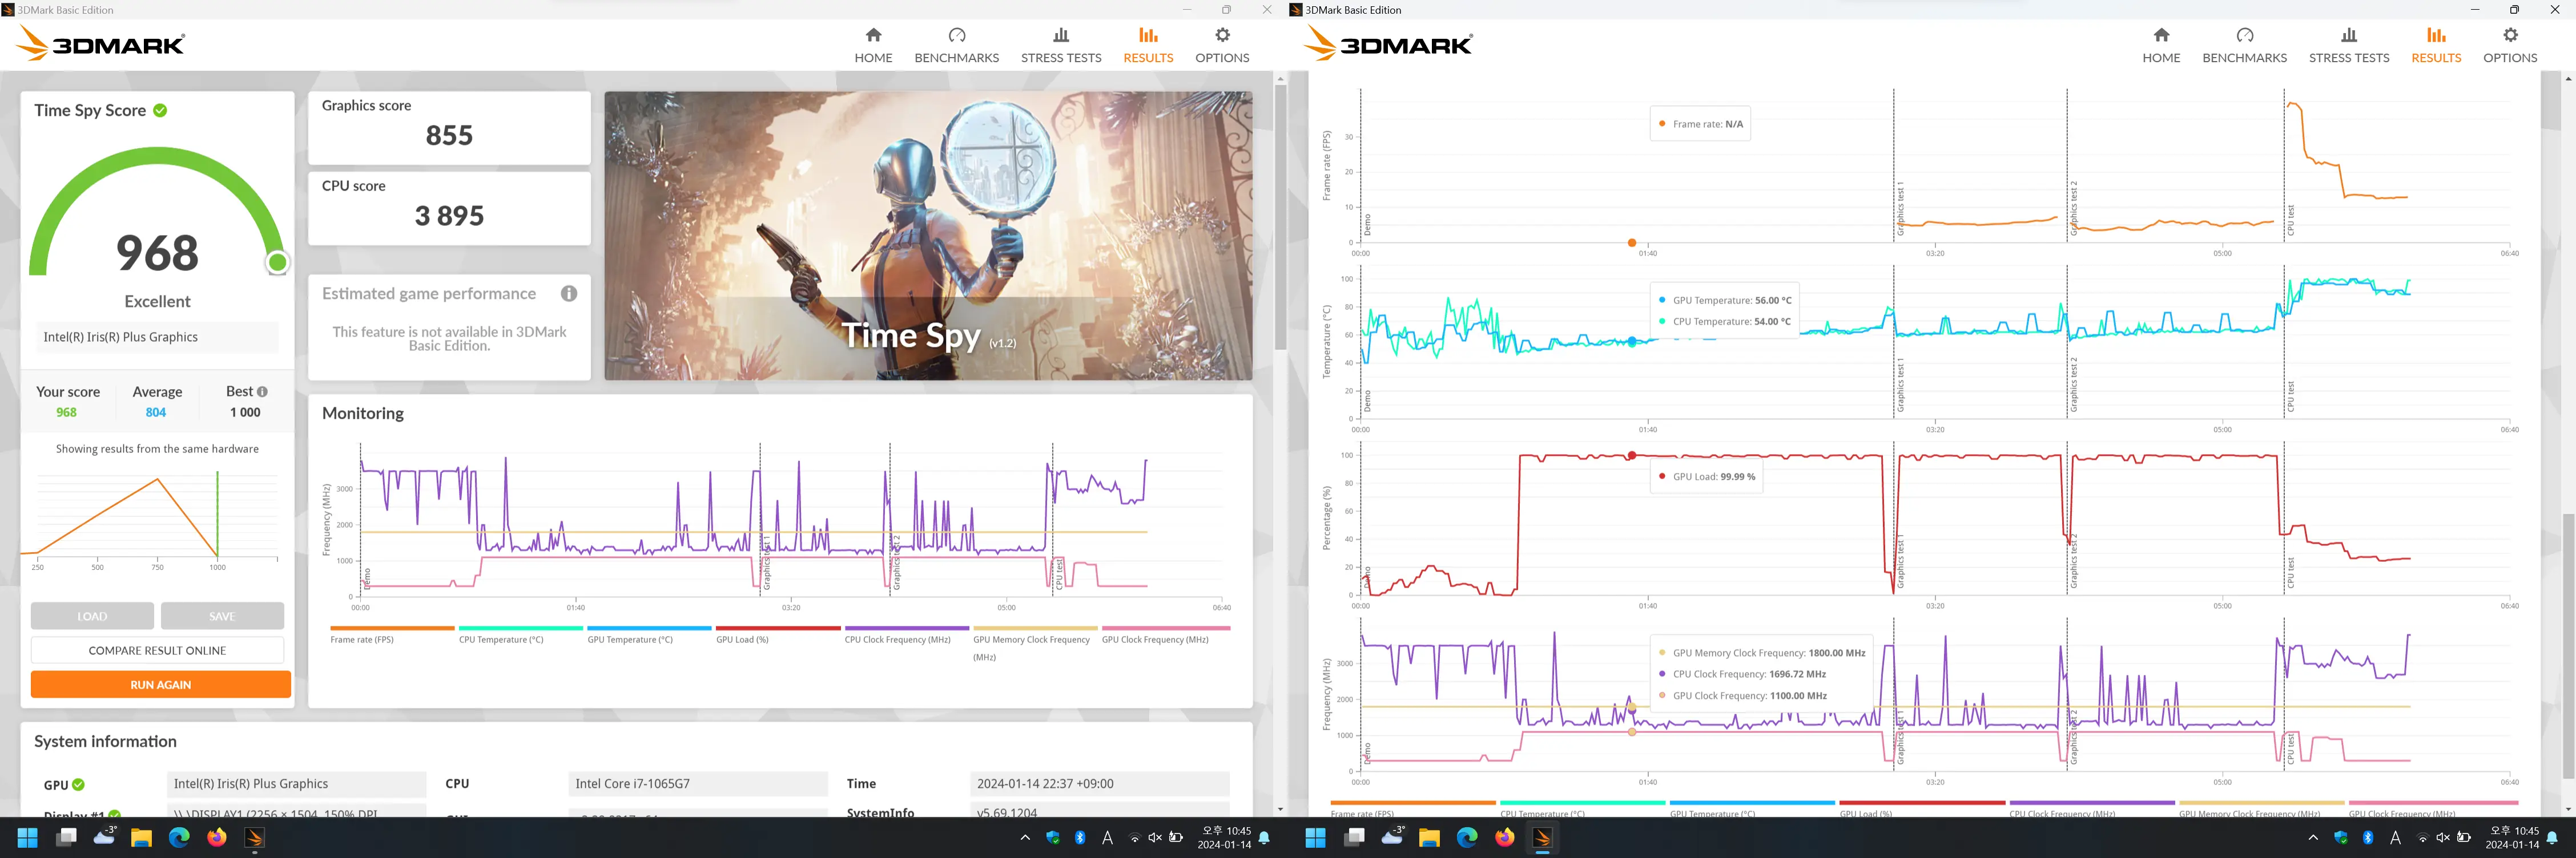
Task: Click green validation check next to GPU label
Action: pos(79,785)
